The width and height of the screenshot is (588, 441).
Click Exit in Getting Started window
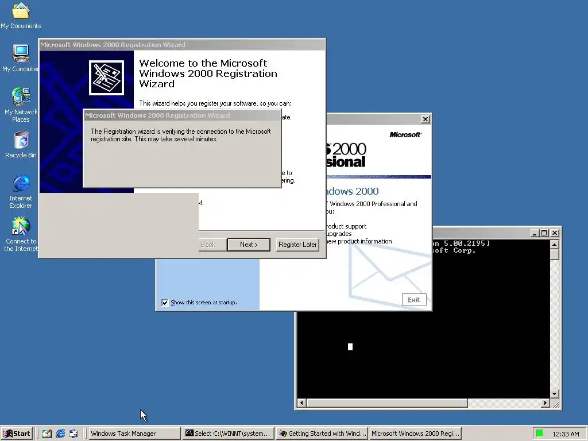tap(414, 300)
